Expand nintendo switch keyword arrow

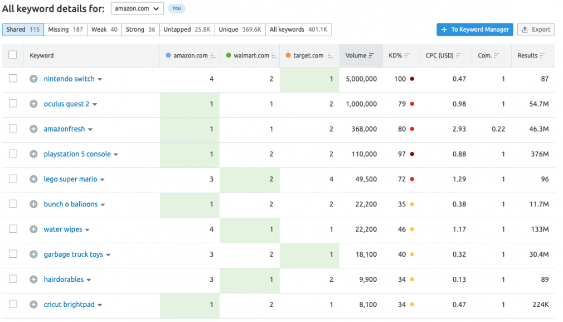point(100,79)
